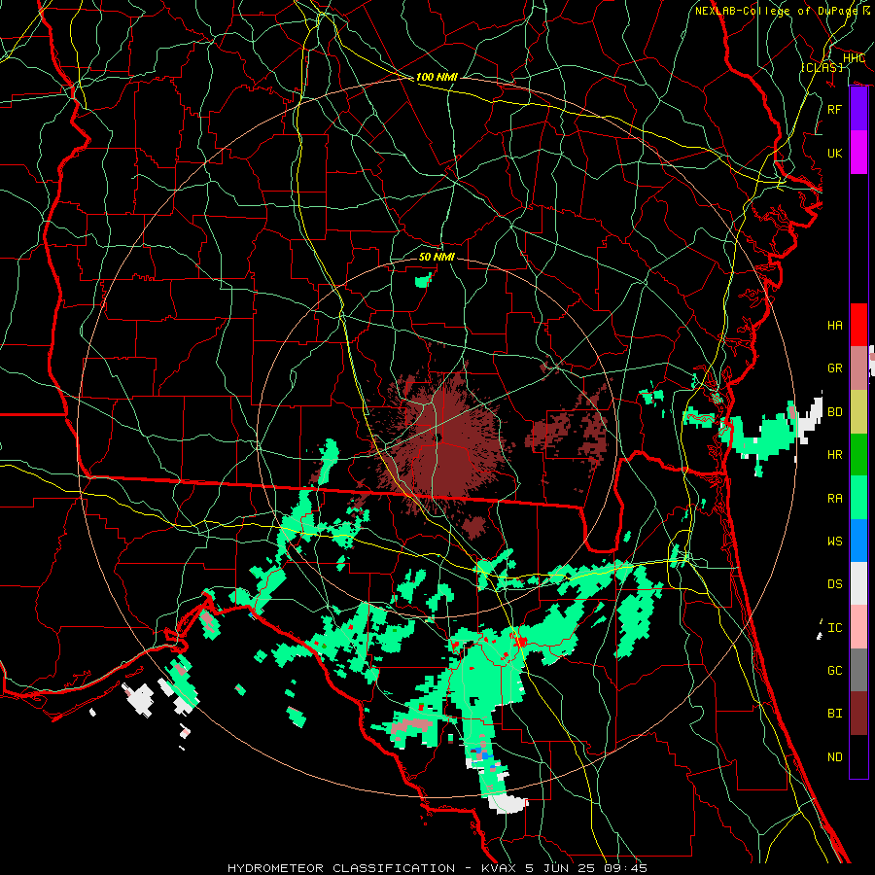Click the BI legend label text
Viewport: 875px width, 875px height.
(835, 714)
